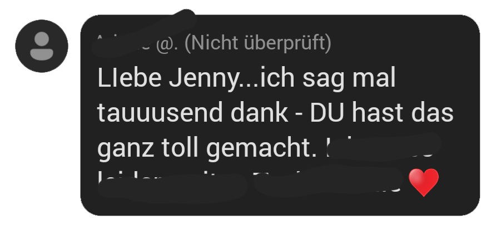Click the word "toll" in the message
This screenshot has height=230, width=496.
180,147
